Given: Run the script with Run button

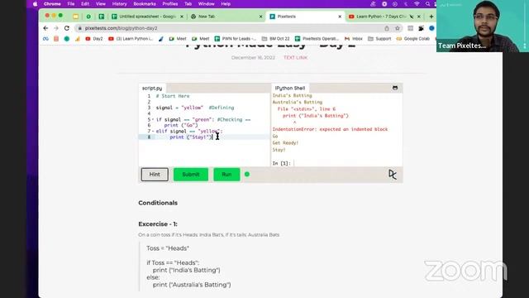Looking at the screenshot, I should 226,175.
